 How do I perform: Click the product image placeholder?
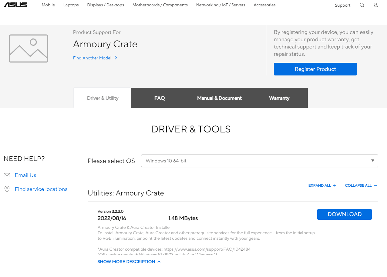click(x=29, y=48)
